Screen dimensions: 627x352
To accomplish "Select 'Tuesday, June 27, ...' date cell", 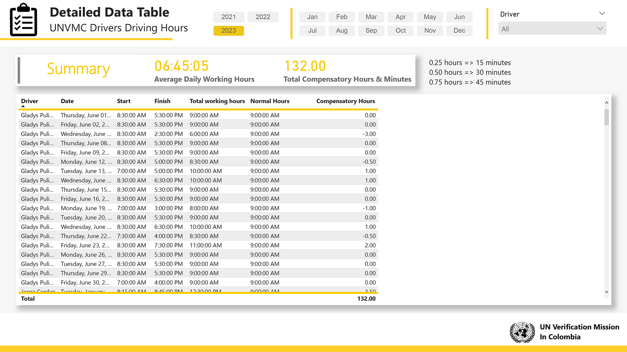I will point(86,264).
